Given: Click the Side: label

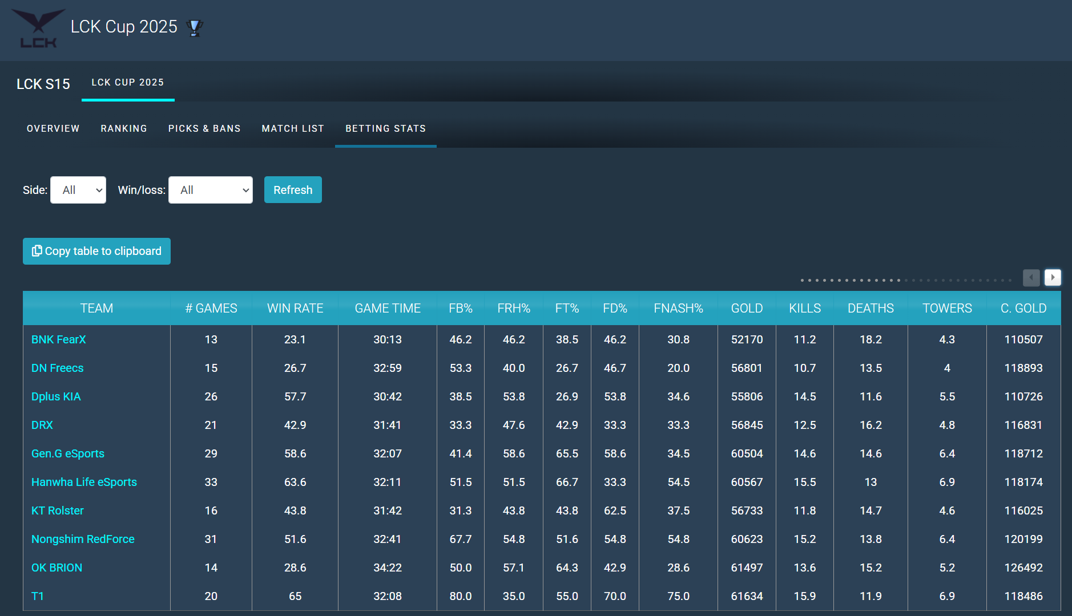Looking at the screenshot, I should pyautogui.click(x=35, y=190).
